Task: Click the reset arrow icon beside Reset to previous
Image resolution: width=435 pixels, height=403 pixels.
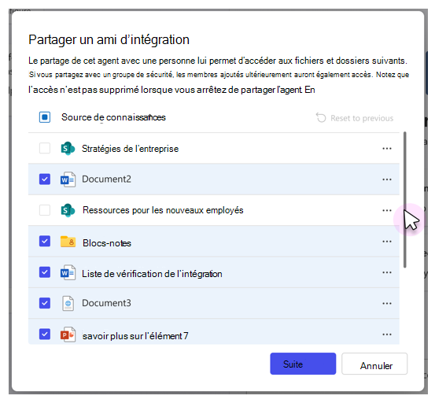Action: tap(321, 118)
